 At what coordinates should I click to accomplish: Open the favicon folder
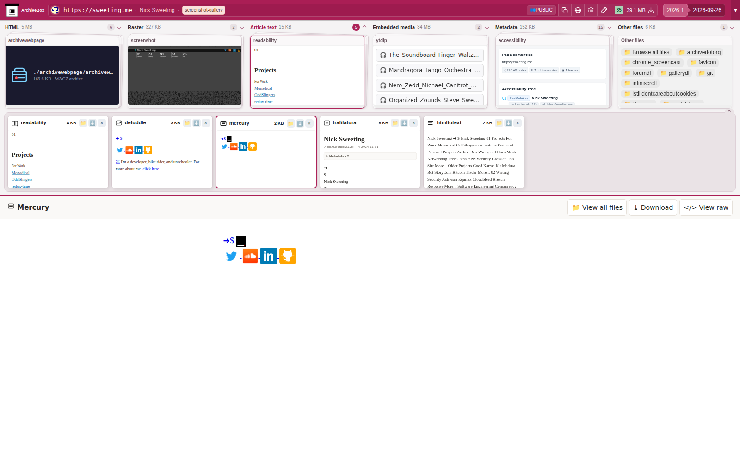click(703, 62)
